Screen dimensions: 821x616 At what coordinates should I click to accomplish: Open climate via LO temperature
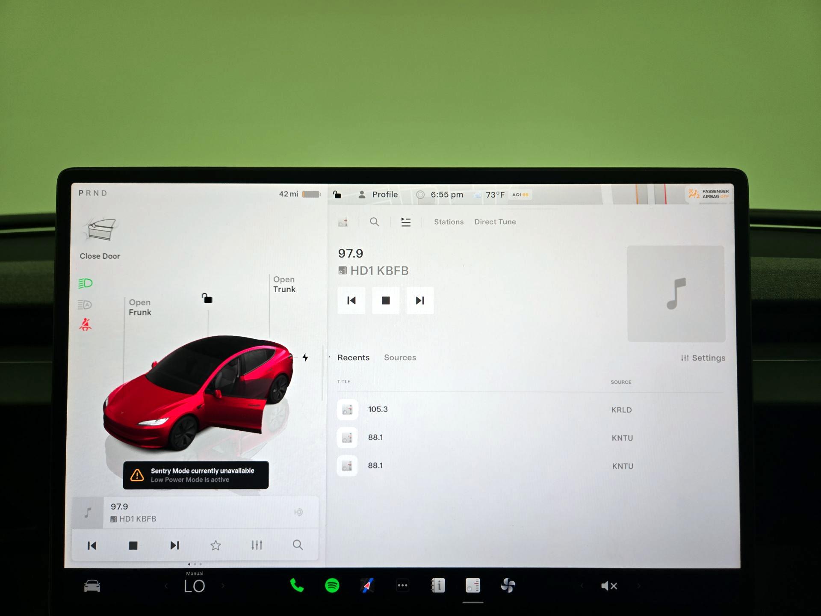tap(195, 586)
